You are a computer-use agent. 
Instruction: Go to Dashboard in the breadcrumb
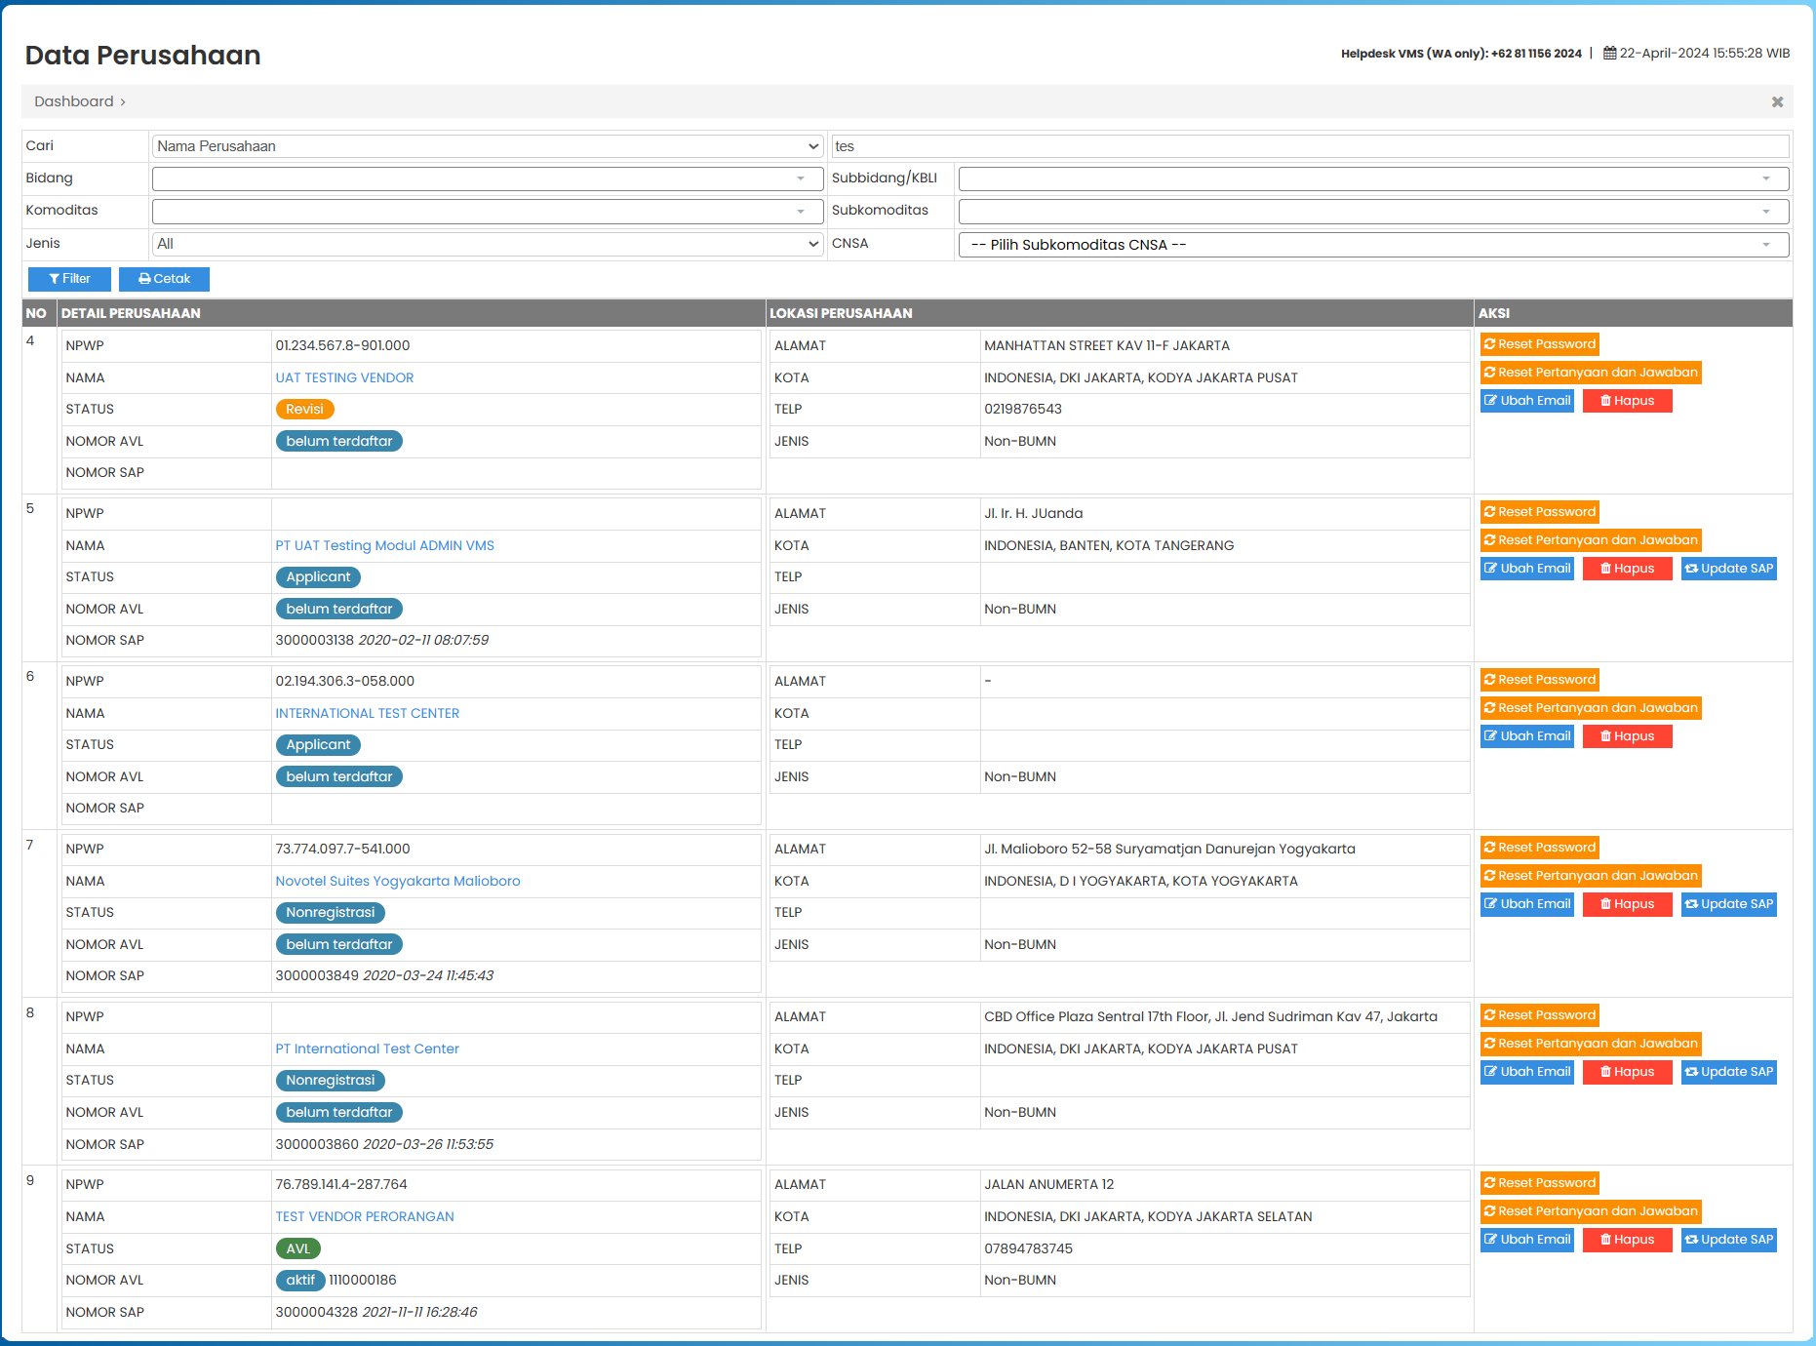[x=74, y=101]
